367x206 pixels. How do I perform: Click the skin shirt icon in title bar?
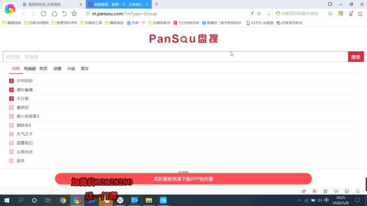click(x=330, y=4)
